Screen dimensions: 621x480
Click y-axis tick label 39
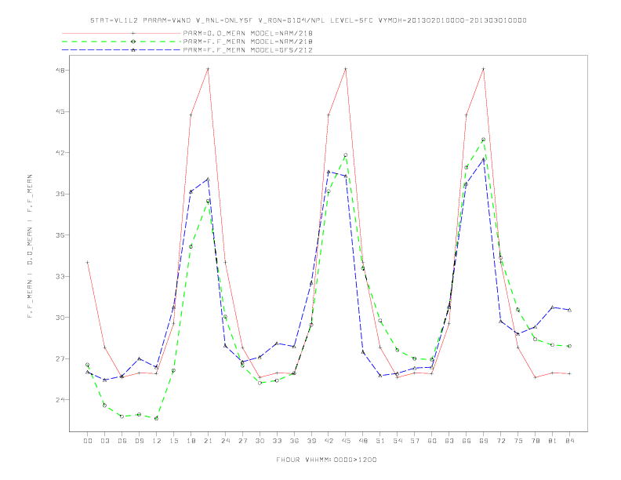59,194
